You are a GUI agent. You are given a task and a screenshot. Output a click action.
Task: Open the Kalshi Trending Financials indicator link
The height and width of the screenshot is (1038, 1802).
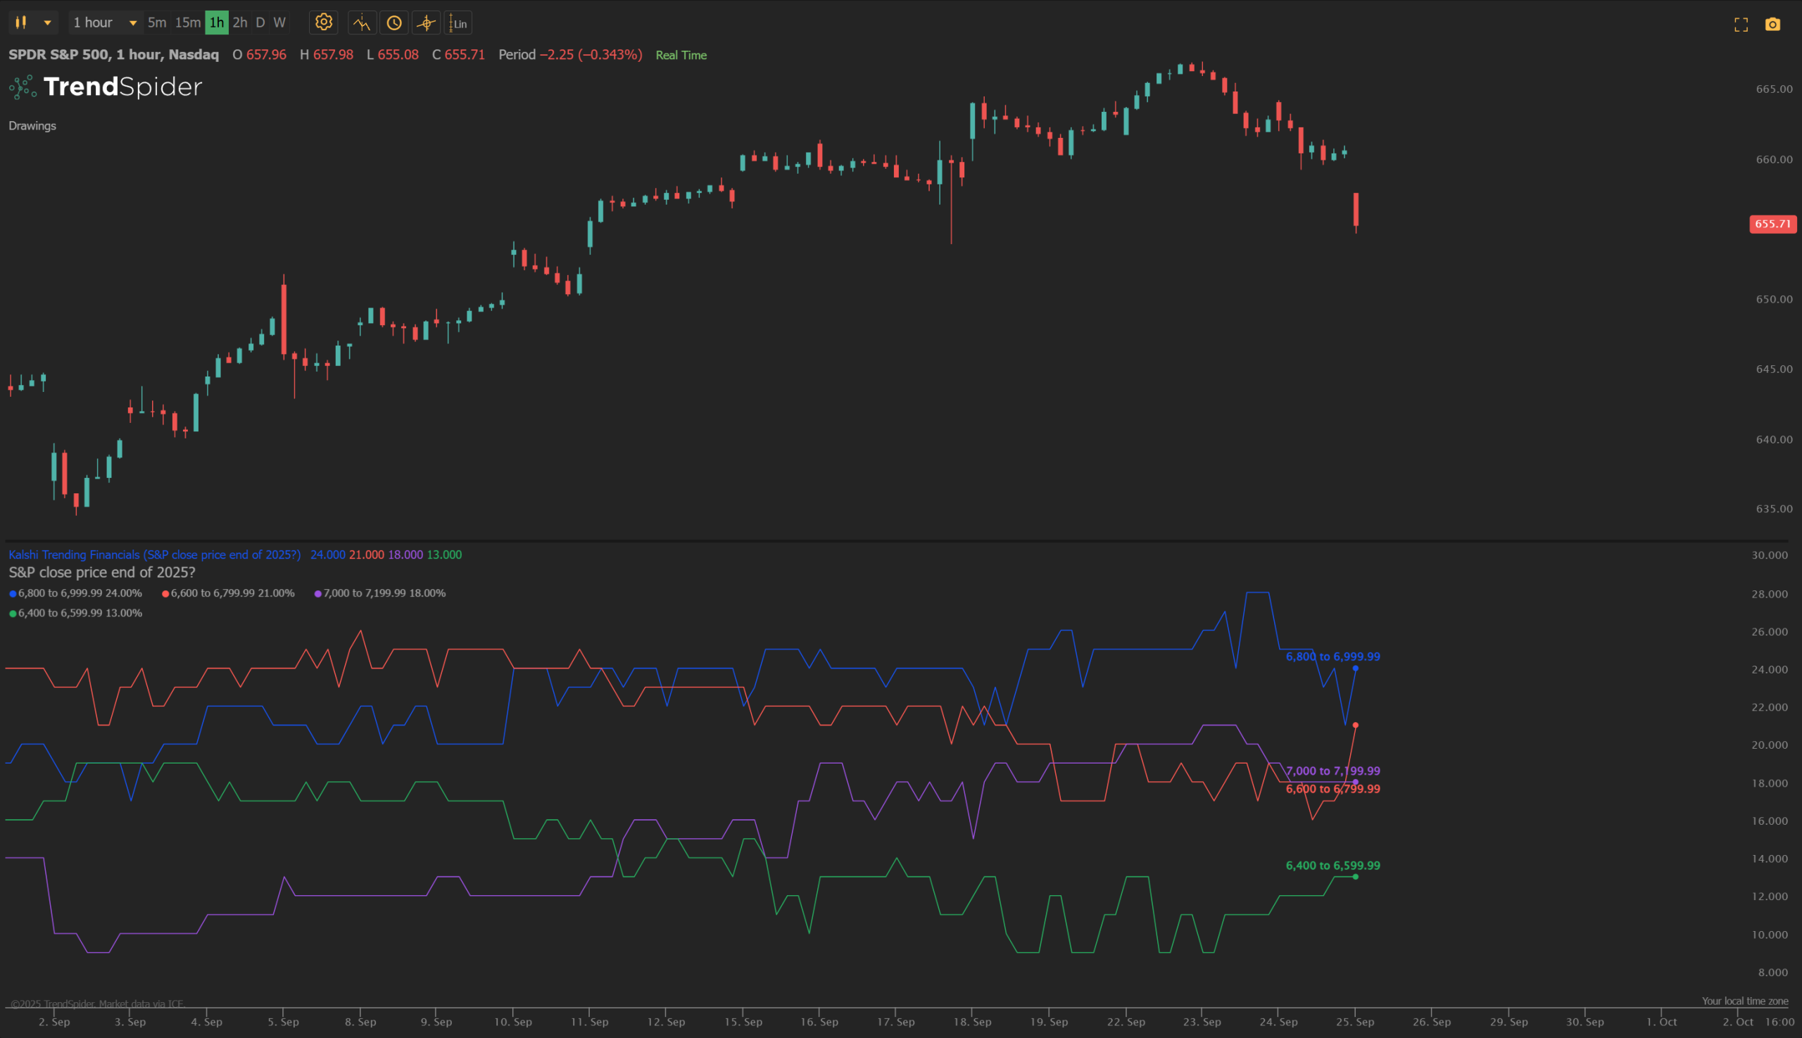154,554
